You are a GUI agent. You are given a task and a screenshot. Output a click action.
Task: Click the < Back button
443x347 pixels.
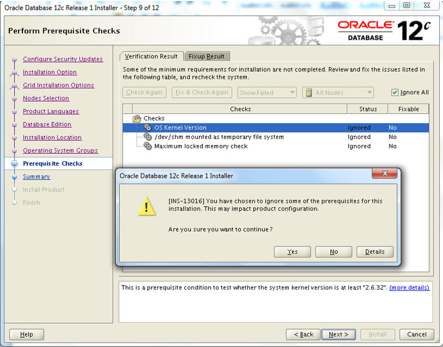303,334
